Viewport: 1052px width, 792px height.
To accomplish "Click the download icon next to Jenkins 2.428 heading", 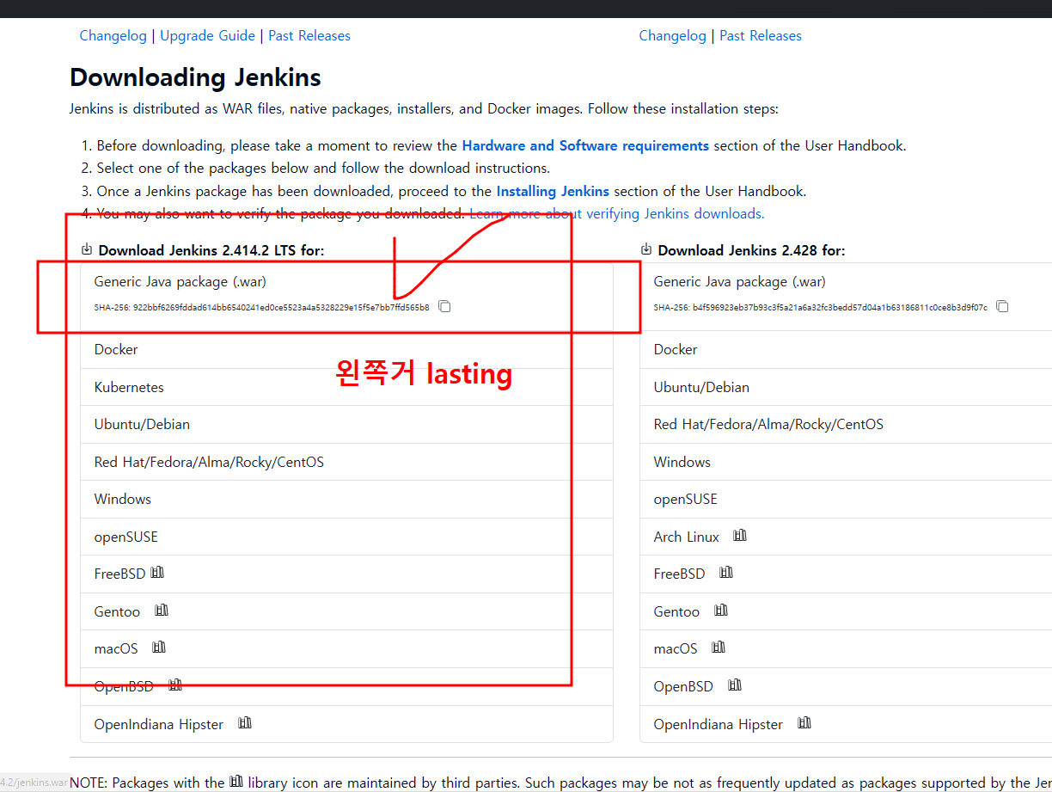I will pos(646,249).
